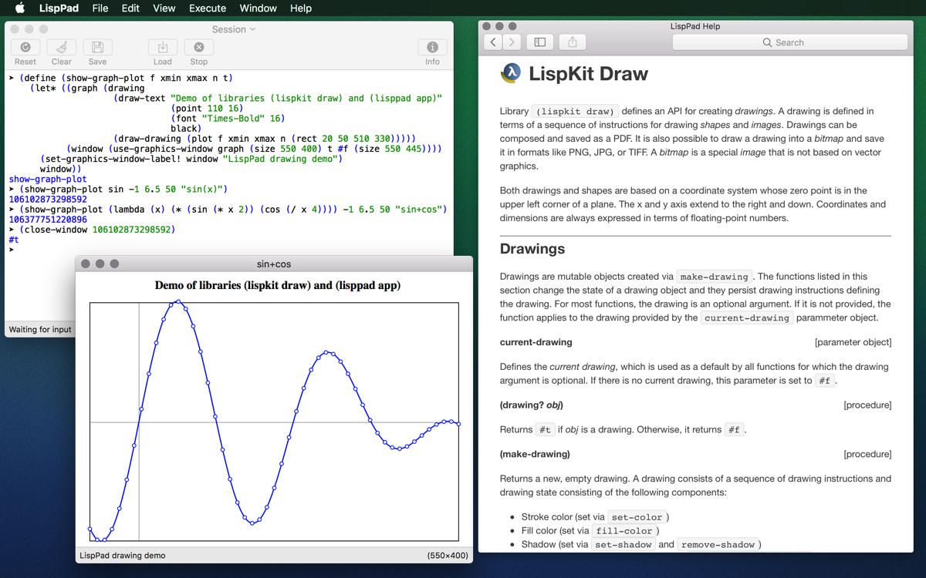The width and height of the screenshot is (926, 578).
Task: Click the result value 106377751220896
Action: 48,220
